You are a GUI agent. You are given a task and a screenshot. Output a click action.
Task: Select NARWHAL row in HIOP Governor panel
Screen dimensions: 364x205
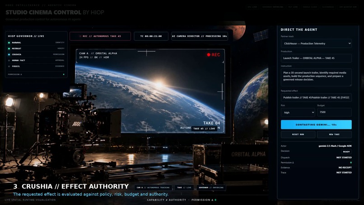(36, 43)
